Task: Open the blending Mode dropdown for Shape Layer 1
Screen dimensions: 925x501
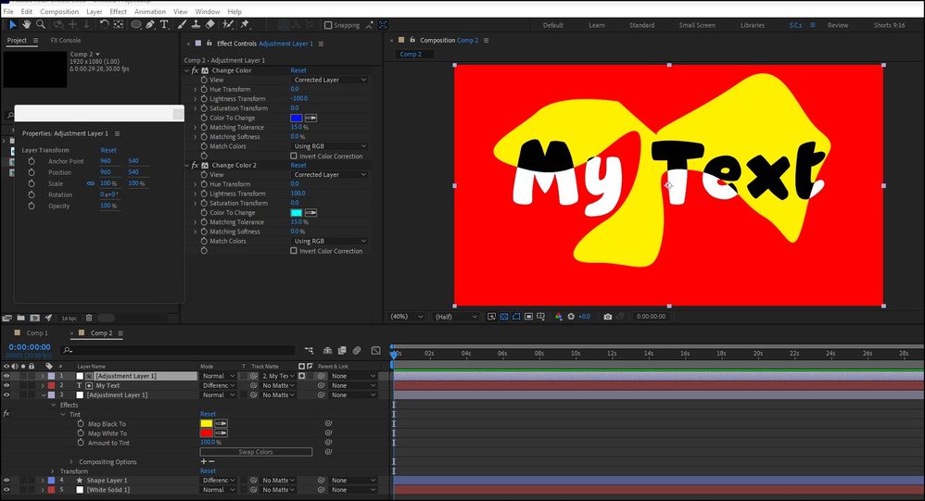Action: tap(219, 481)
